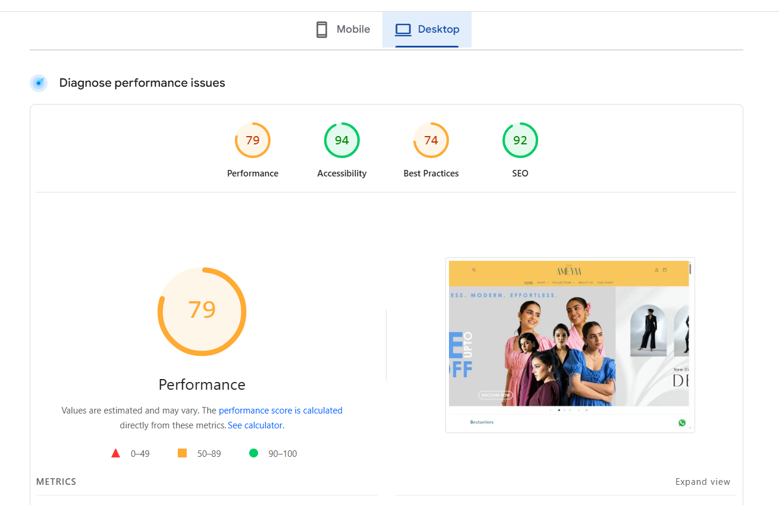Click the Diagnose performance issues gauge icon

[39, 83]
